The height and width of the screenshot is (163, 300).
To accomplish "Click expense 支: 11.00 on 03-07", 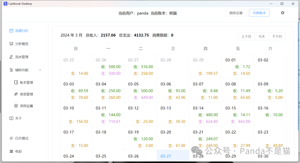I will (209, 97).
